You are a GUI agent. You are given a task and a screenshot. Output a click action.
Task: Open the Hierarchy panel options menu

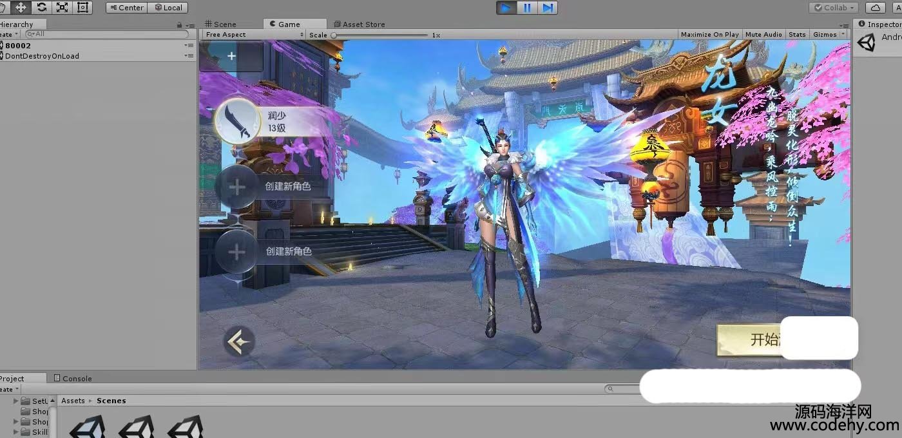pyautogui.click(x=189, y=25)
